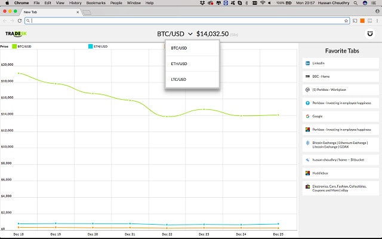Focus the Chrome address bar

[x=187, y=21]
